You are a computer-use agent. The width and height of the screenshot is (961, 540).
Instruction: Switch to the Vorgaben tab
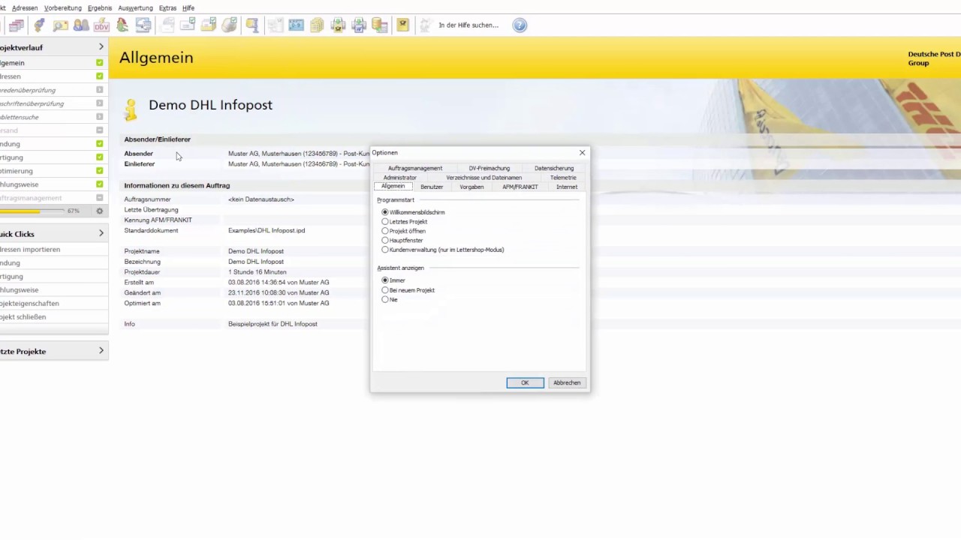click(x=471, y=187)
